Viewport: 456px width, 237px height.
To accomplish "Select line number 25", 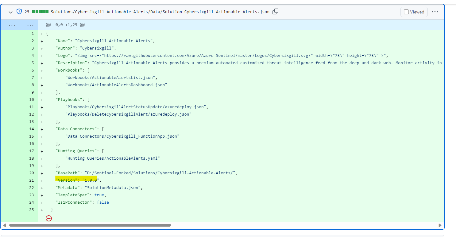I will (32, 210).
